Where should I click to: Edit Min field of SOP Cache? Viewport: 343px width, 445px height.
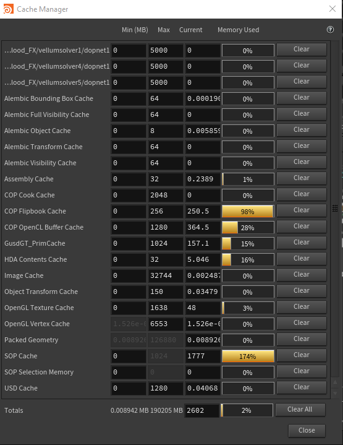point(129,356)
